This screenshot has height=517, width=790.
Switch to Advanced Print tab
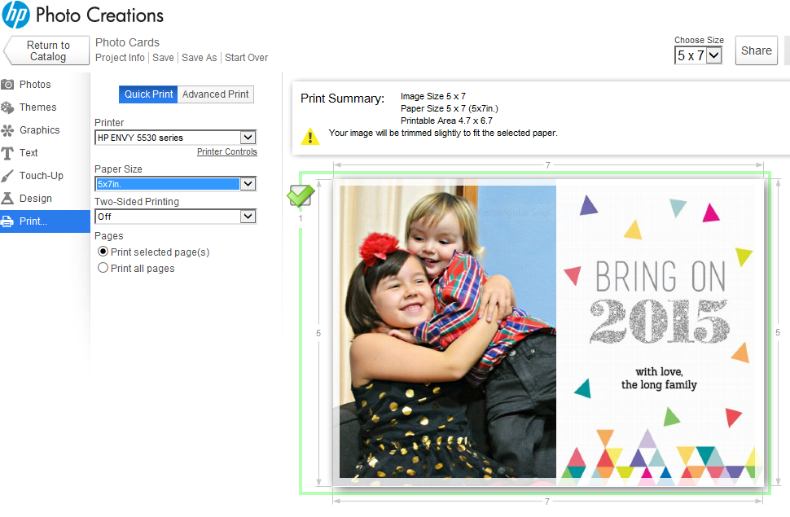coord(216,94)
